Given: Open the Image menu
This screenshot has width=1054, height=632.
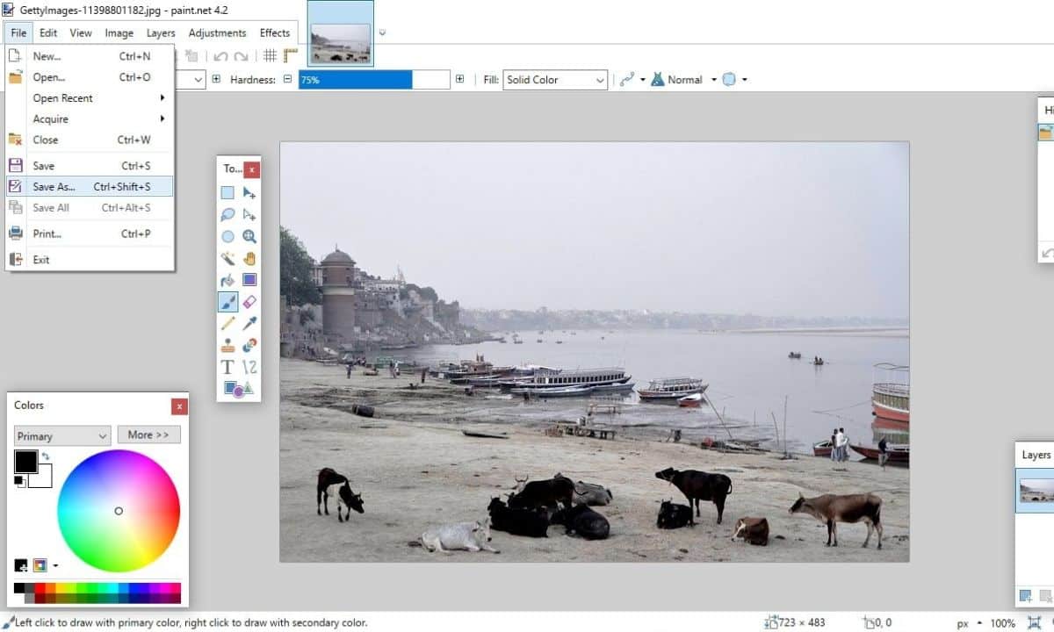Looking at the screenshot, I should click(x=119, y=33).
